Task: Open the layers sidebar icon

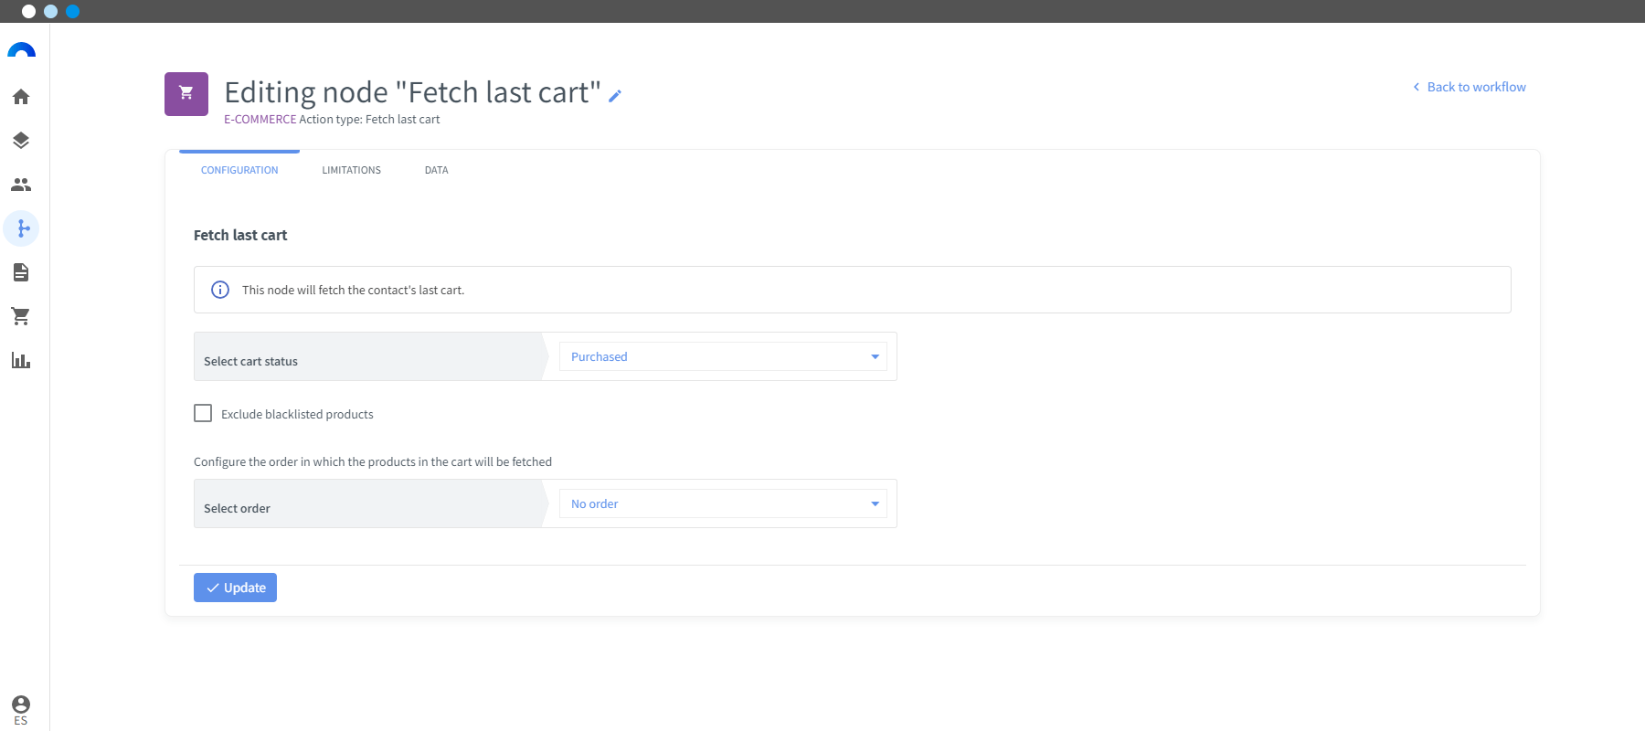Action: point(21,141)
